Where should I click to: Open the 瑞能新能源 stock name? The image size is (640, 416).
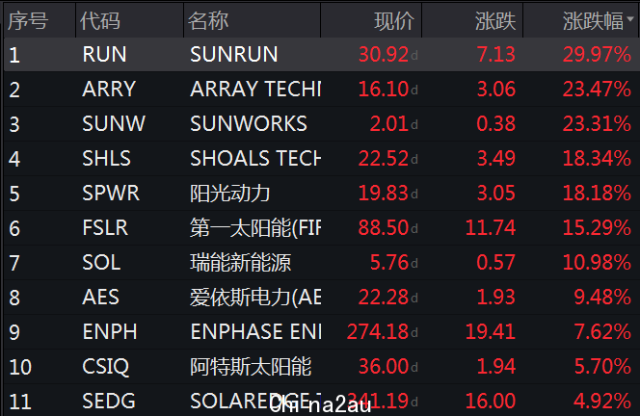tap(240, 262)
